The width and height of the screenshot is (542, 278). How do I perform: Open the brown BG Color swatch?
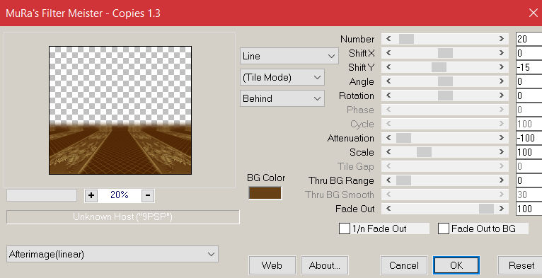pyautogui.click(x=265, y=193)
